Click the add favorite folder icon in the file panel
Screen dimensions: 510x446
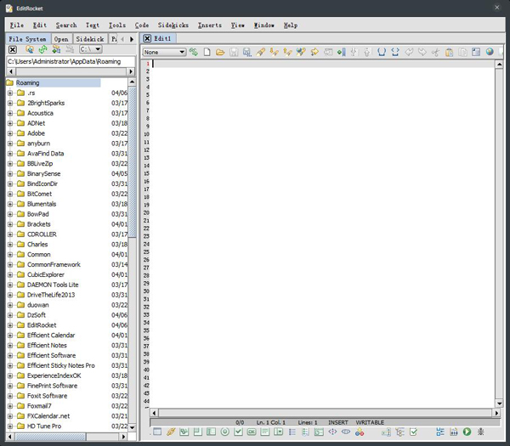coord(56,49)
